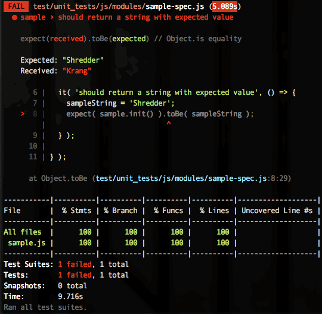Click the sample.js % Branch value 100

point(131,242)
